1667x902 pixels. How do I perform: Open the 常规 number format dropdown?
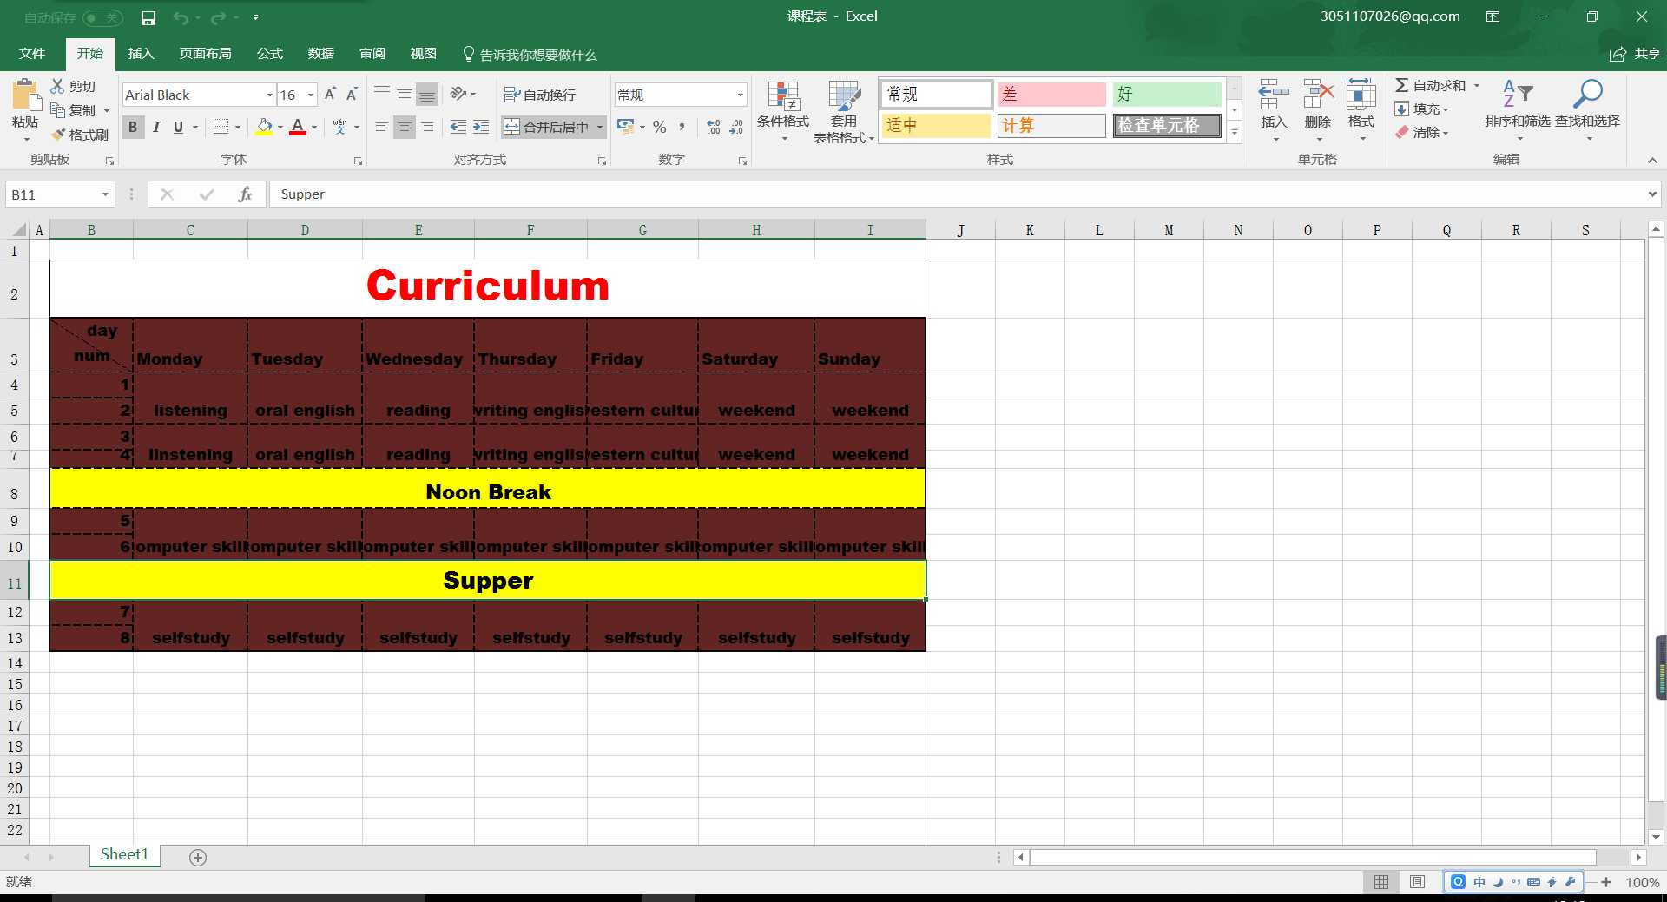[740, 95]
